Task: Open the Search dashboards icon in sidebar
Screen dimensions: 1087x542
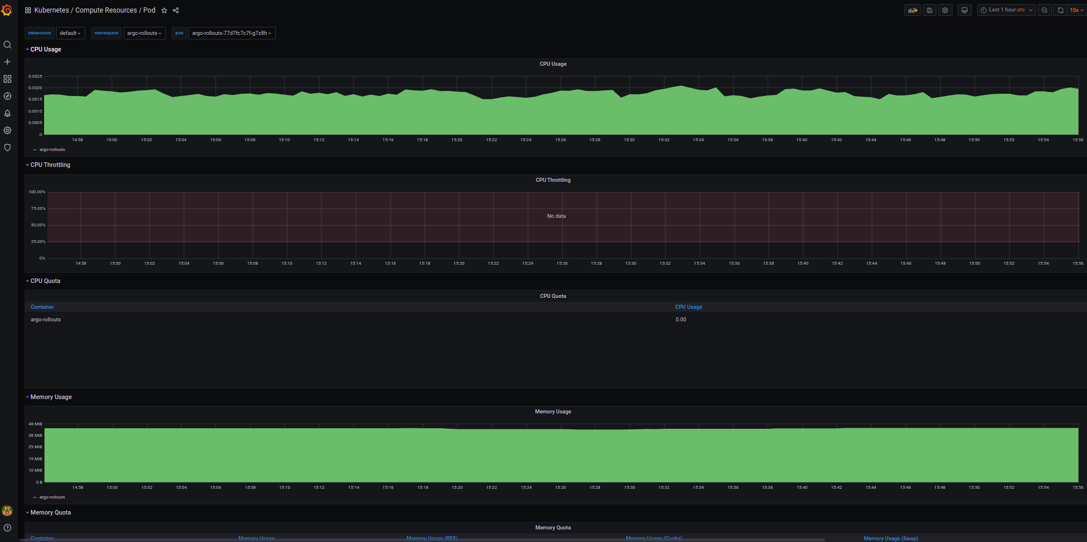Action: [x=7, y=45]
